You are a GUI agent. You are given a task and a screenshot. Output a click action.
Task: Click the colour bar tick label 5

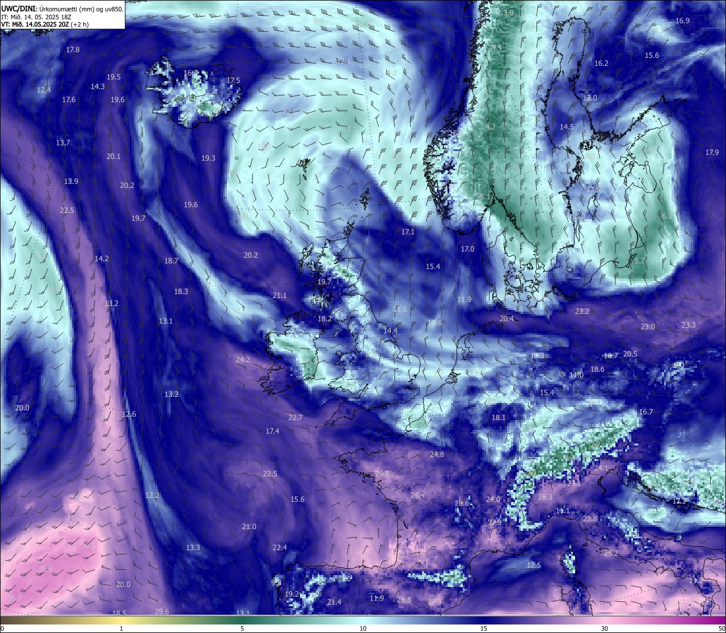pos(242,628)
